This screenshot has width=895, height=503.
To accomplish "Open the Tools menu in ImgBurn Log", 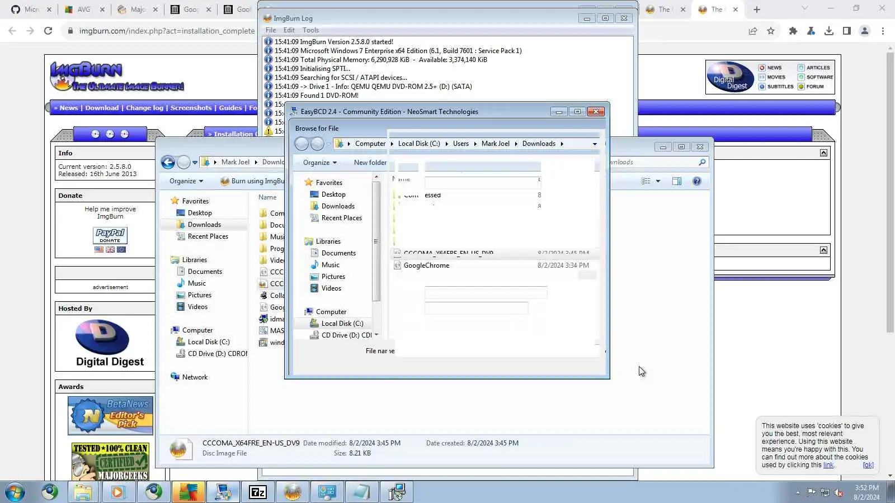I will click(x=310, y=30).
